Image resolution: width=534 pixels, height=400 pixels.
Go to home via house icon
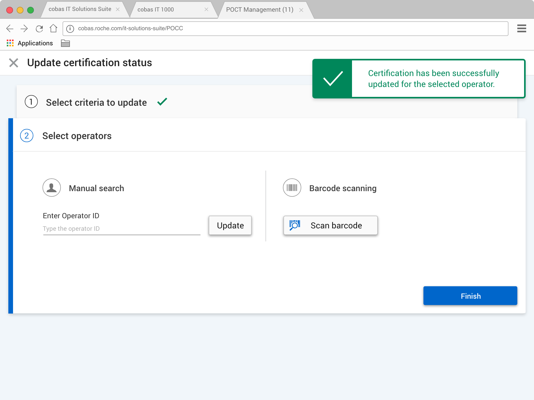[53, 28]
